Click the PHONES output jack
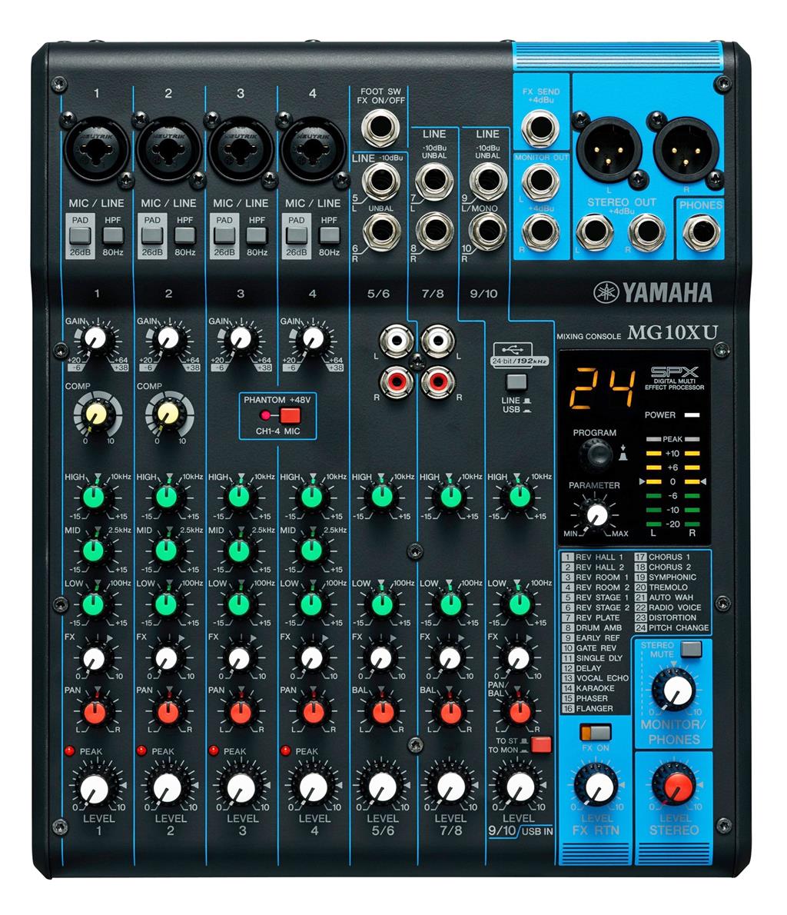Image resolution: width=787 pixels, height=915 pixels. point(701,232)
